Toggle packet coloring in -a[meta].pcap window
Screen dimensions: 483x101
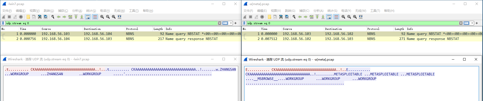pyautogui.click(x=336, y=17)
